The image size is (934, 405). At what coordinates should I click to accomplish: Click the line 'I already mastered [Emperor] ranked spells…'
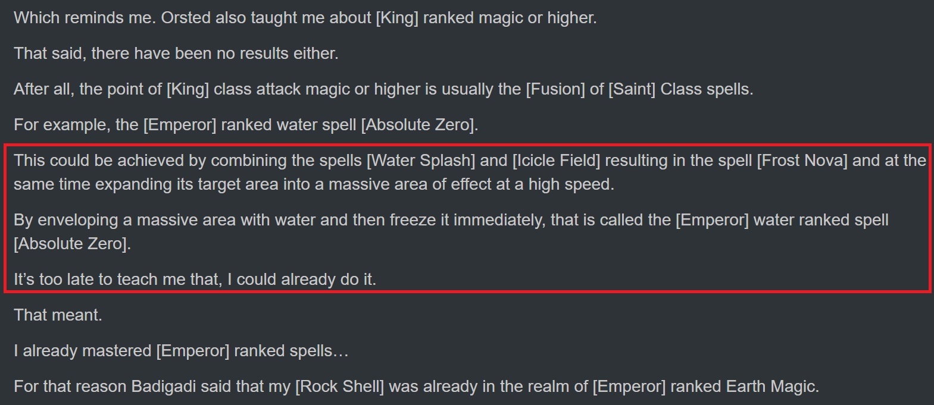click(x=181, y=351)
